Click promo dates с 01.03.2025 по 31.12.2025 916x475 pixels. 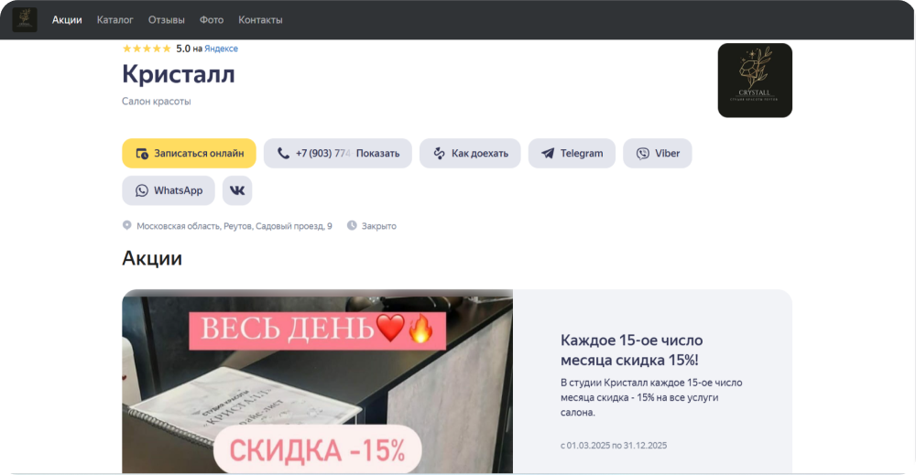coord(614,445)
